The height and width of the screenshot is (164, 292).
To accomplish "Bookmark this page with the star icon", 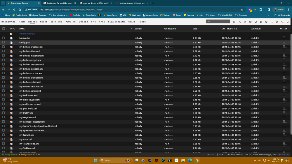I will 242,10.
